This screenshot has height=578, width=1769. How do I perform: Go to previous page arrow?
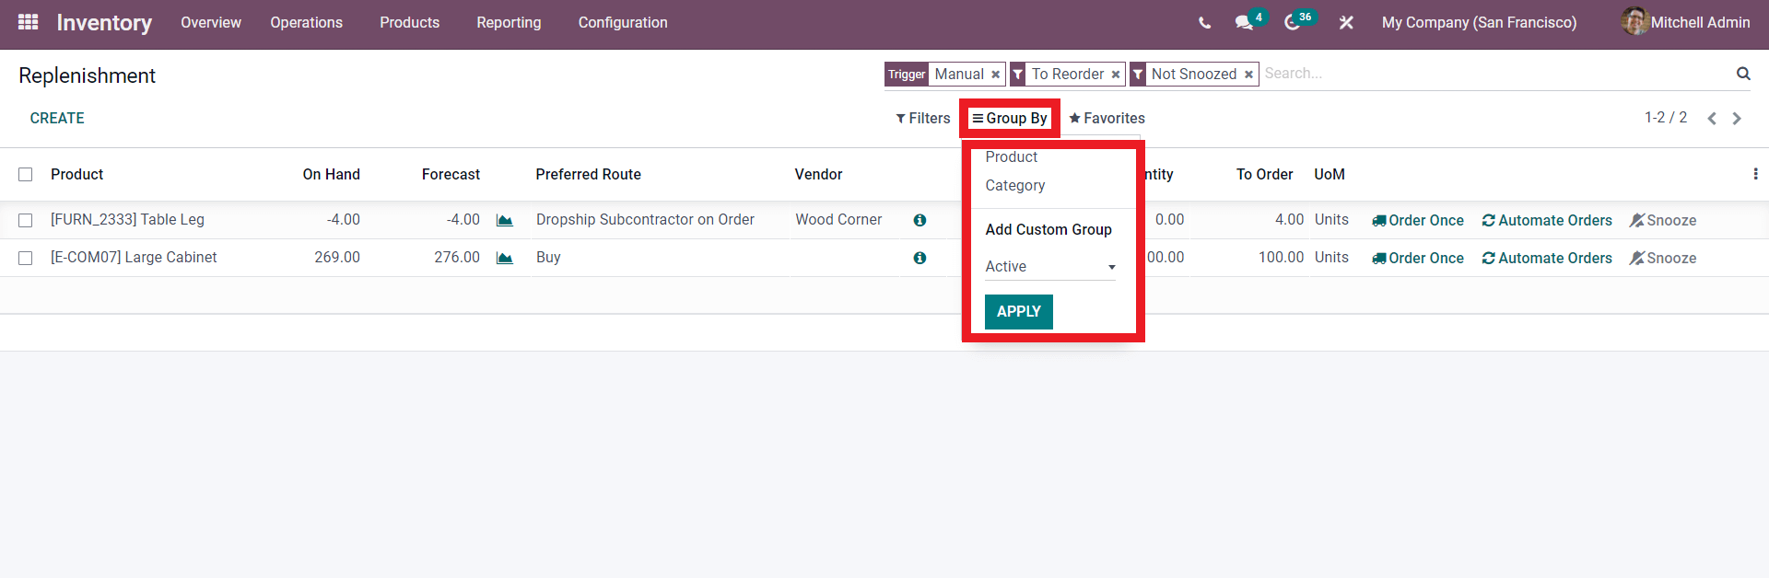tap(1712, 119)
